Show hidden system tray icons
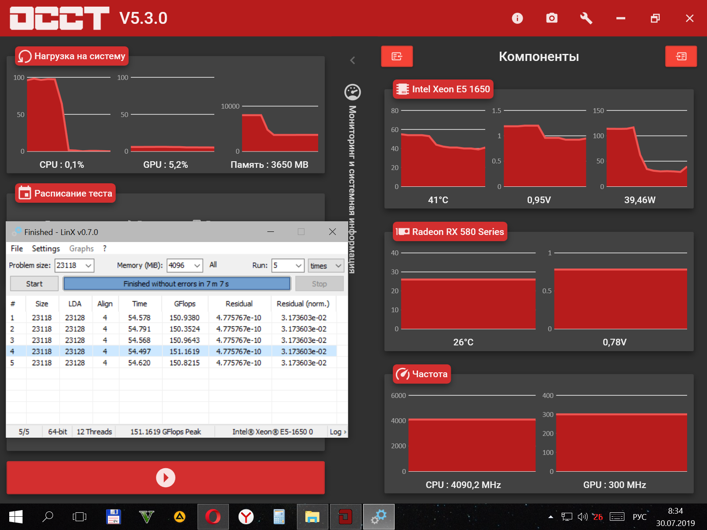The height and width of the screenshot is (530, 707). [x=551, y=517]
